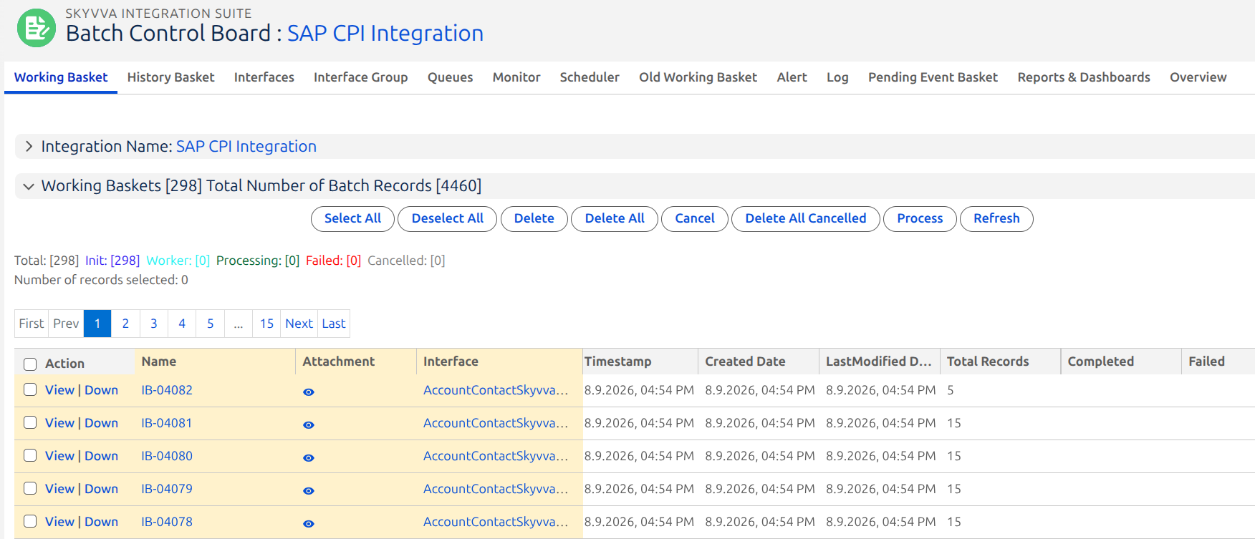
Task: Click Down link for IB-04078
Action: tap(101, 522)
